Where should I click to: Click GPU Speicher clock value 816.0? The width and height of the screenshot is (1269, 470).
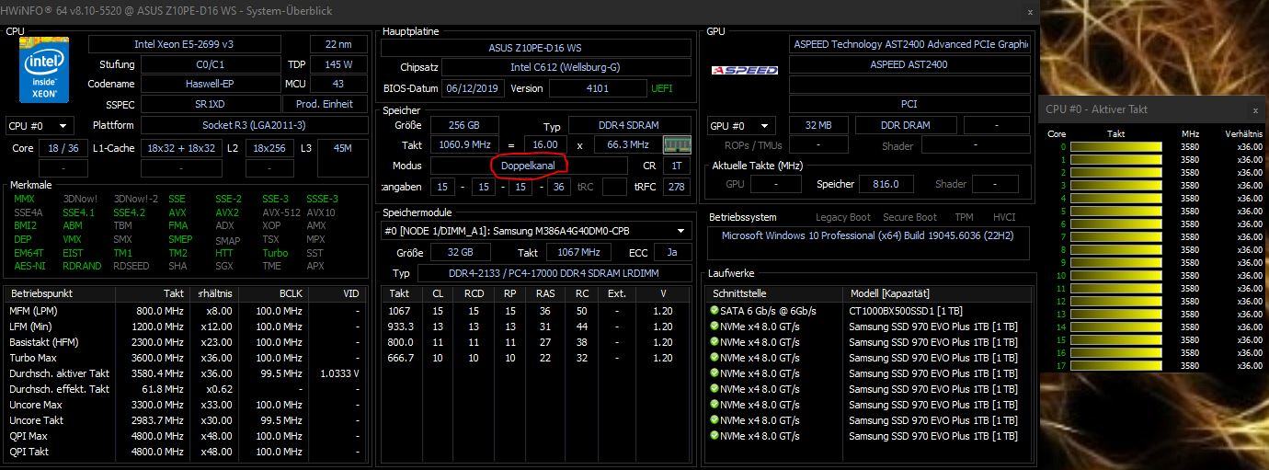[886, 184]
